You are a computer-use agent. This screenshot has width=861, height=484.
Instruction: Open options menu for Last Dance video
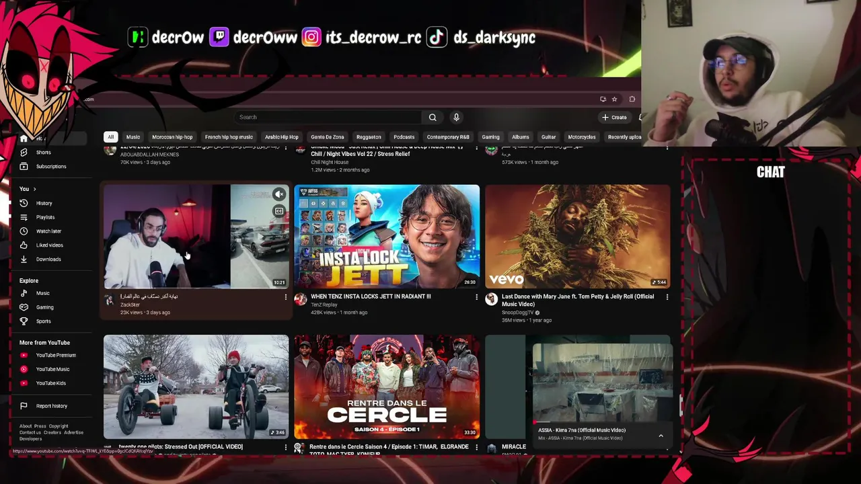click(667, 297)
